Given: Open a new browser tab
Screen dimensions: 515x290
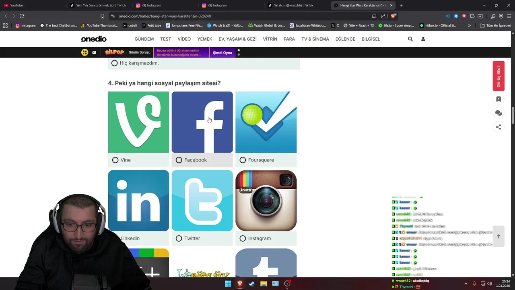Looking at the screenshot, I should [x=401, y=5].
